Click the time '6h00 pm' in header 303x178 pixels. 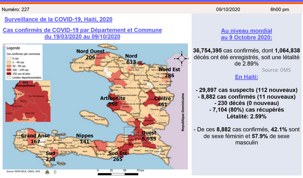[279, 10]
